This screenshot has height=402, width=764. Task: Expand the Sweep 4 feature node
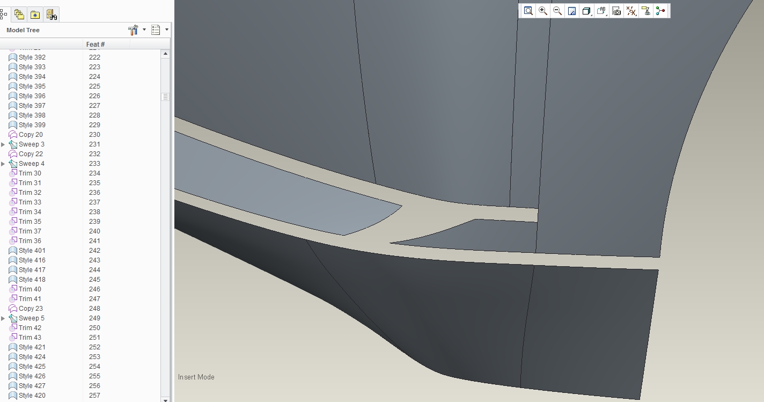click(x=3, y=164)
